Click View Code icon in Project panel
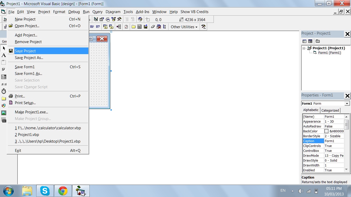 point(304,41)
